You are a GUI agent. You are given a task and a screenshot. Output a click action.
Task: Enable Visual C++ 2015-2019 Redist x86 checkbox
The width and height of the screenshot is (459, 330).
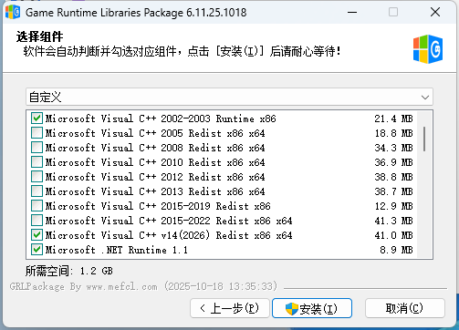37,206
